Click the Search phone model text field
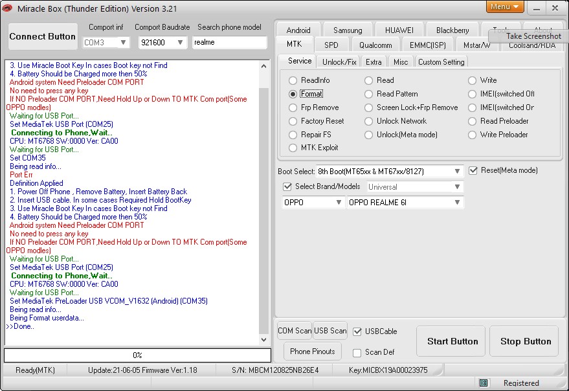 pyautogui.click(x=230, y=42)
